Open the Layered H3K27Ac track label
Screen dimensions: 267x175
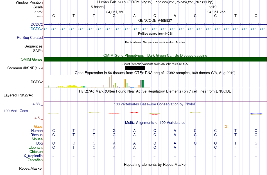[x=18, y=95]
